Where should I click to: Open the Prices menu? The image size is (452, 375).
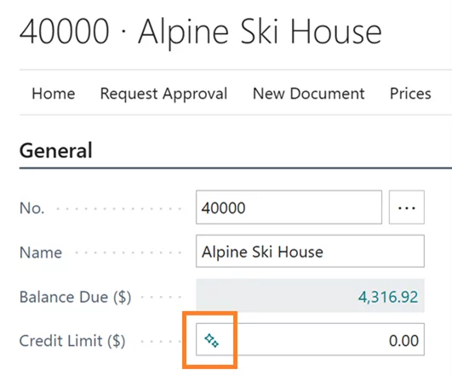[x=410, y=94]
